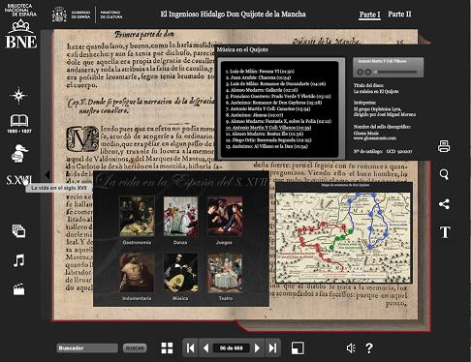Image resolution: width=471 pixels, height=362 pixels.
Task: Click the Buscar button
Action: (x=135, y=348)
